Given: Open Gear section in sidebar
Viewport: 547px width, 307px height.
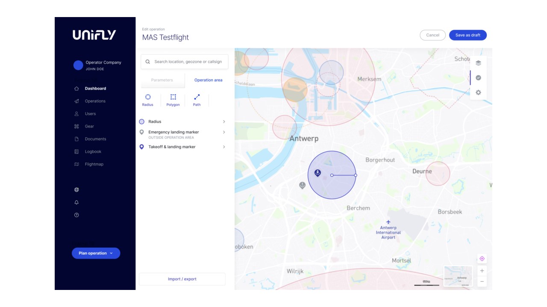Looking at the screenshot, I should pos(89,126).
